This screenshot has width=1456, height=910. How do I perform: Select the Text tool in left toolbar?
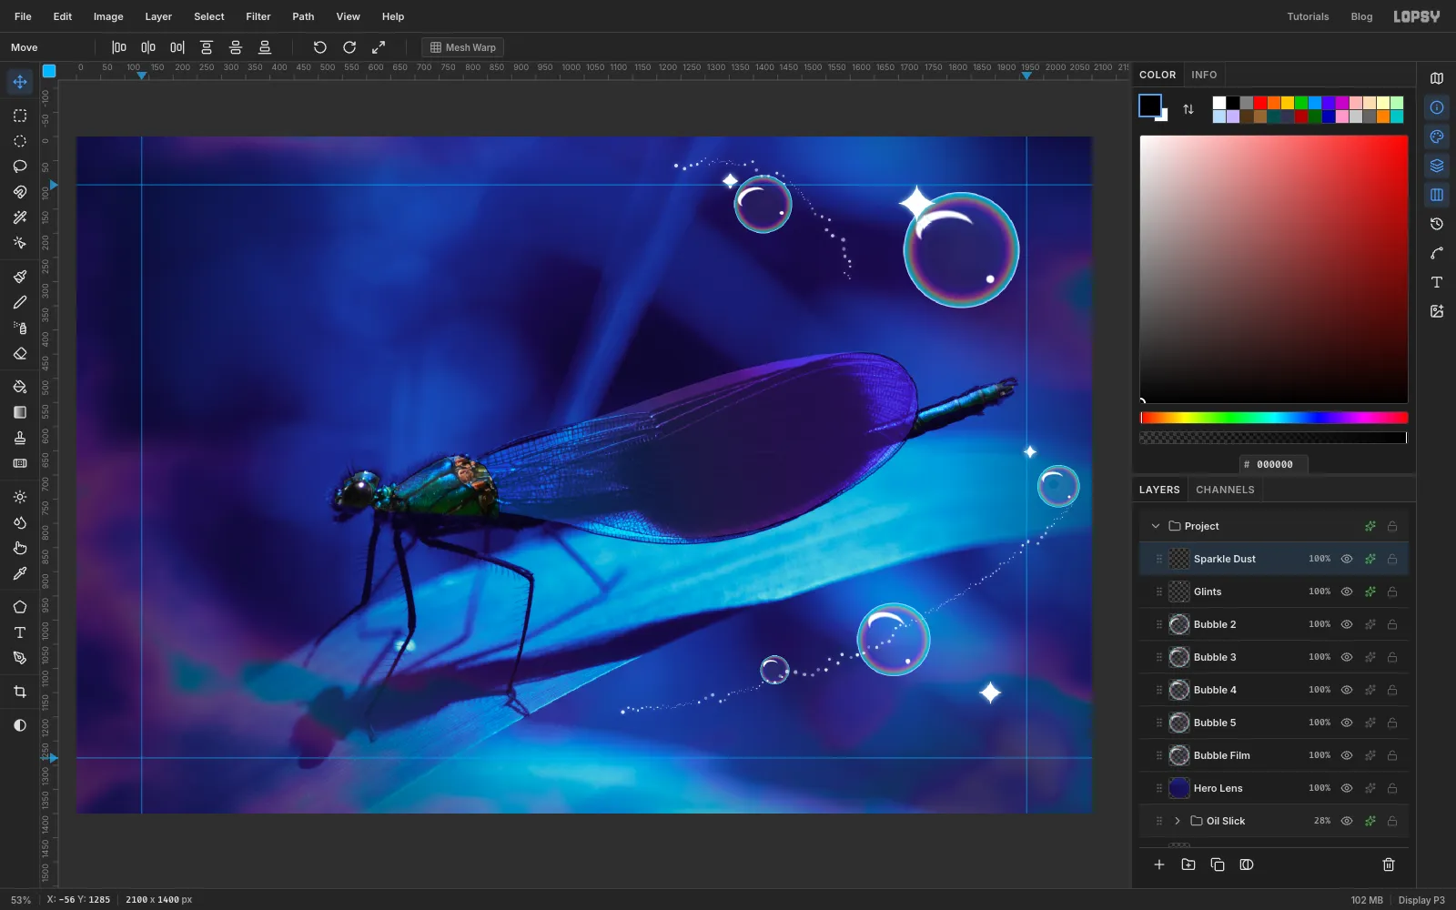coord(20,632)
